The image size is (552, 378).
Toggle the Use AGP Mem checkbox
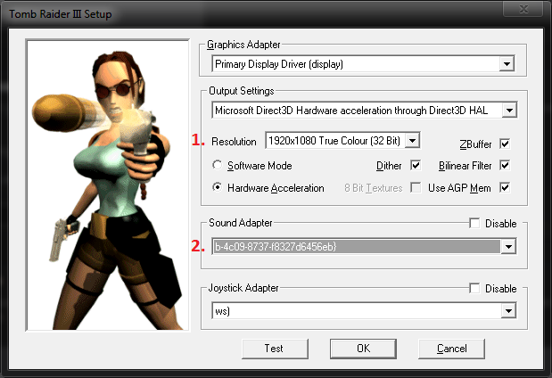(x=505, y=187)
